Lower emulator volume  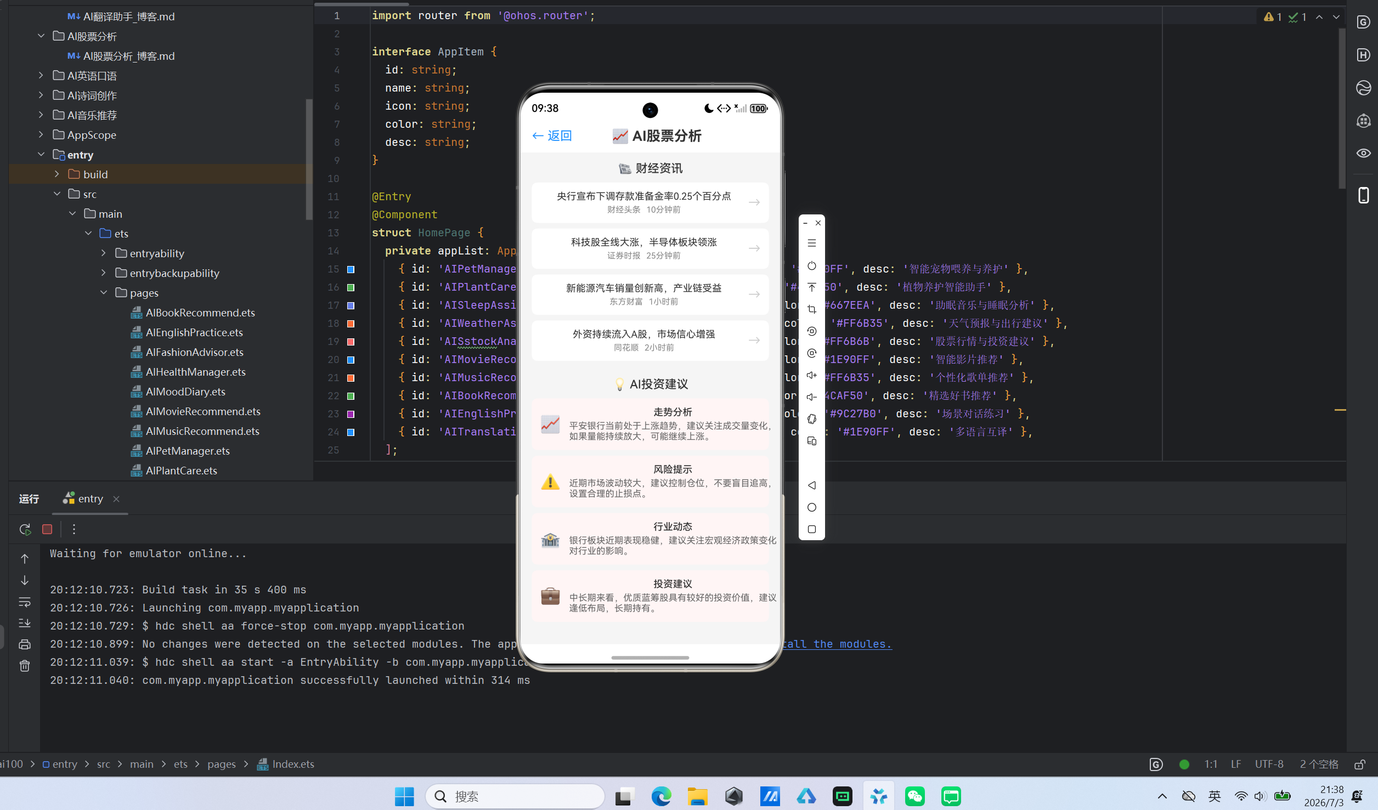tap(812, 397)
